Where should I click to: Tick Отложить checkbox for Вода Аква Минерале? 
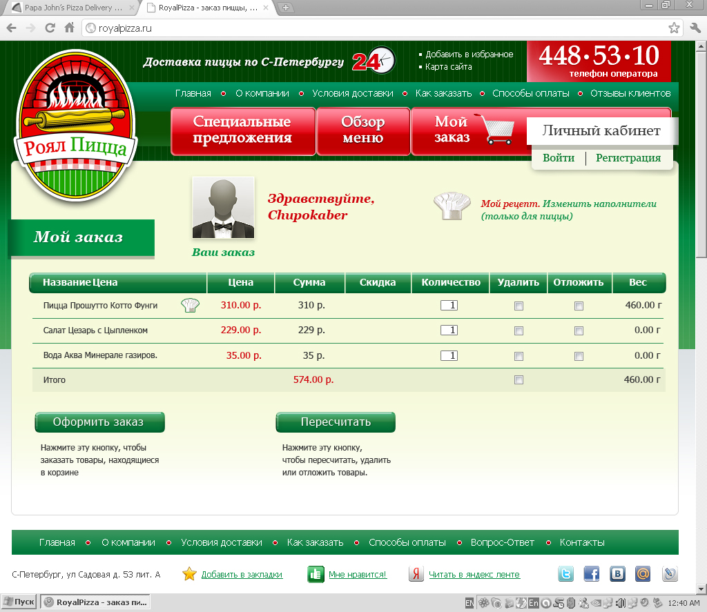click(x=579, y=356)
